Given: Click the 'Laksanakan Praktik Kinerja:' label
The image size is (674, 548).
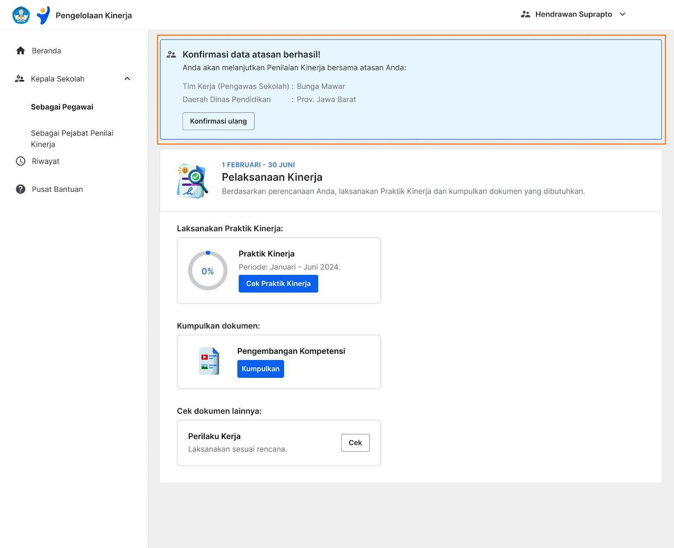Looking at the screenshot, I should [230, 228].
